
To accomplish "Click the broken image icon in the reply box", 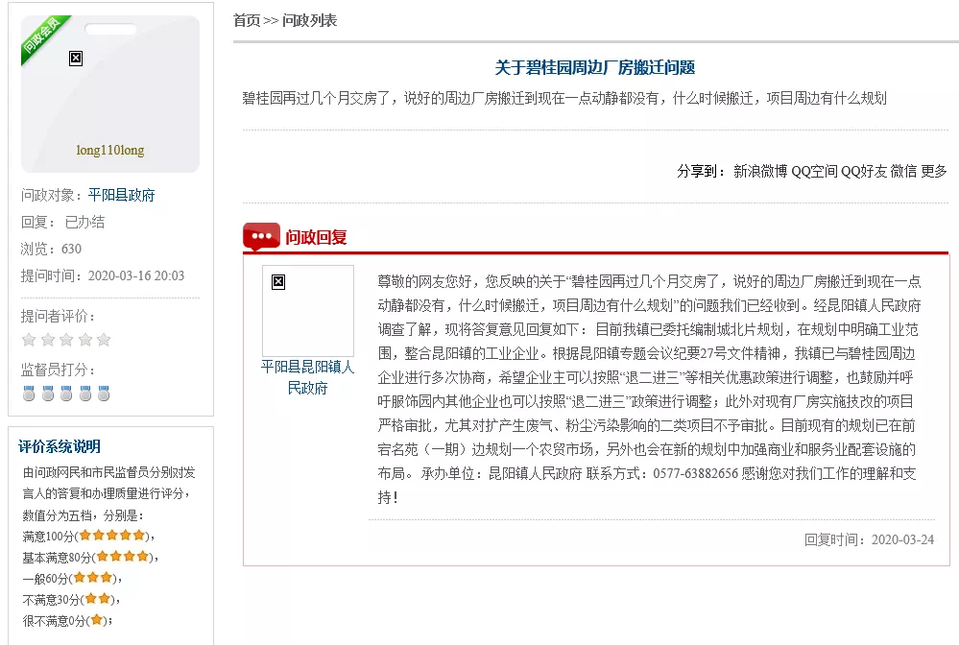I will tap(278, 282).
